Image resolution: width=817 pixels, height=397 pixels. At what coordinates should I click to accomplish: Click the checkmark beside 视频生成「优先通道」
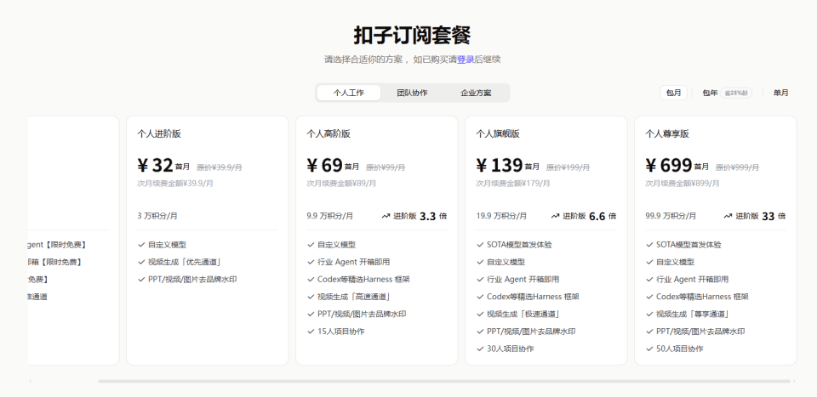(142, 262)
